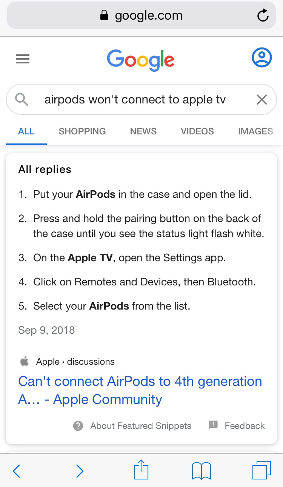
Task: Go forward to the next page
Action: (x=79, y=471)
